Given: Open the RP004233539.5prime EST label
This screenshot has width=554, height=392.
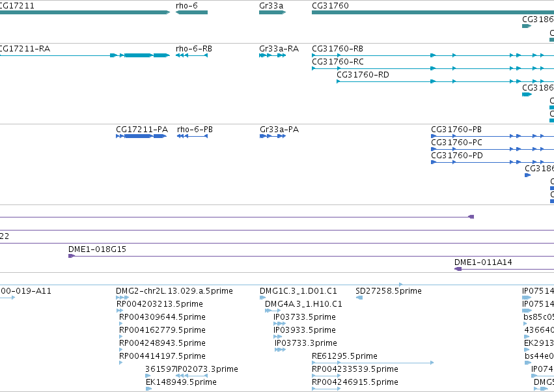Looking at the screenshot, I should [x=355, y=369].
